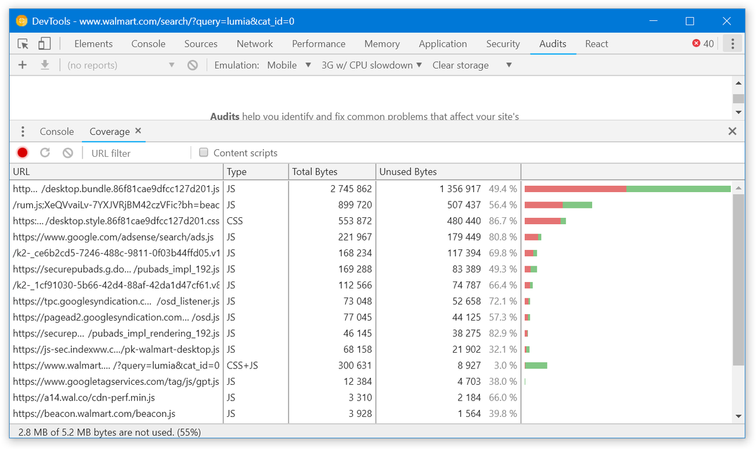Image resolution: width=756 pixels, height=449 pixels.
Task: Sort by the Type column header
Action: point(255,171)
